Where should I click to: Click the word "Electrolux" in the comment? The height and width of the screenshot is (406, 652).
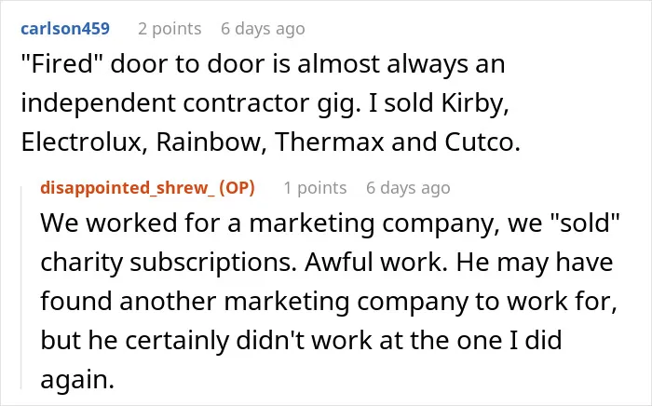[x=82, y=142]
